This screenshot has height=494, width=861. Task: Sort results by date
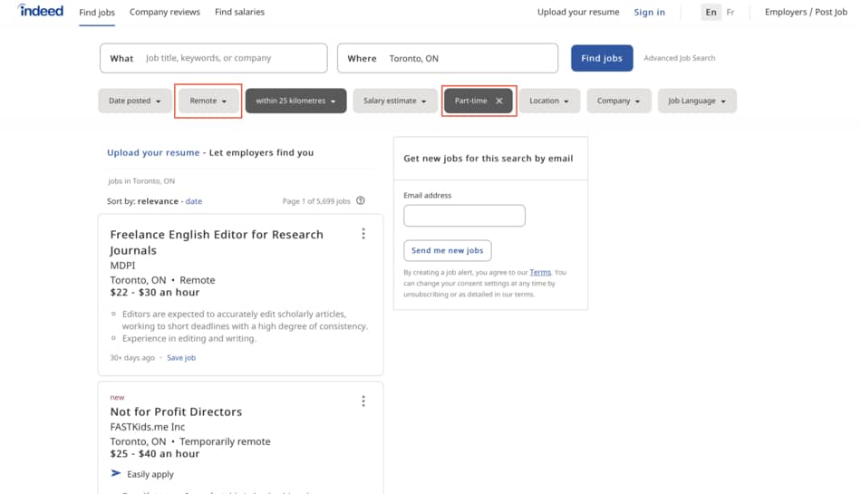(194, 201)
